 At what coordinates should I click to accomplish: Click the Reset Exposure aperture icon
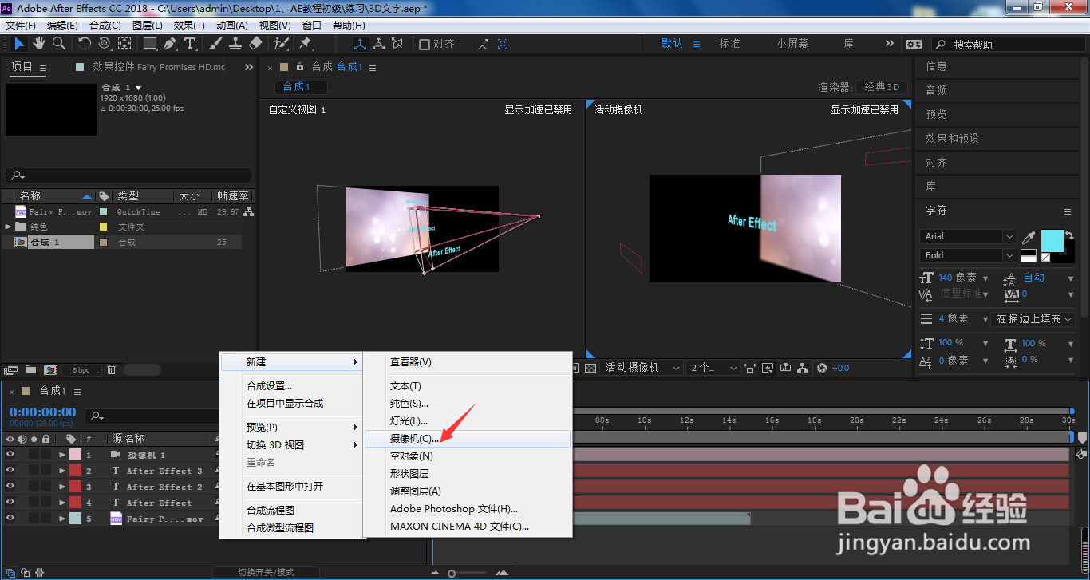click(822, 368)
